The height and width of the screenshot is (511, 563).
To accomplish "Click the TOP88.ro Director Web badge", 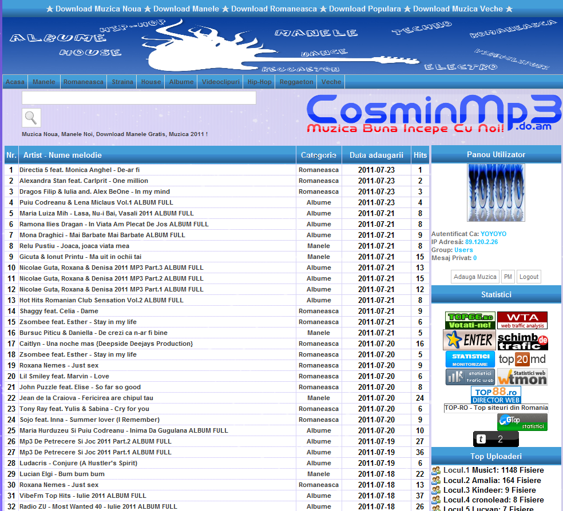I will (x=496, y=395).
